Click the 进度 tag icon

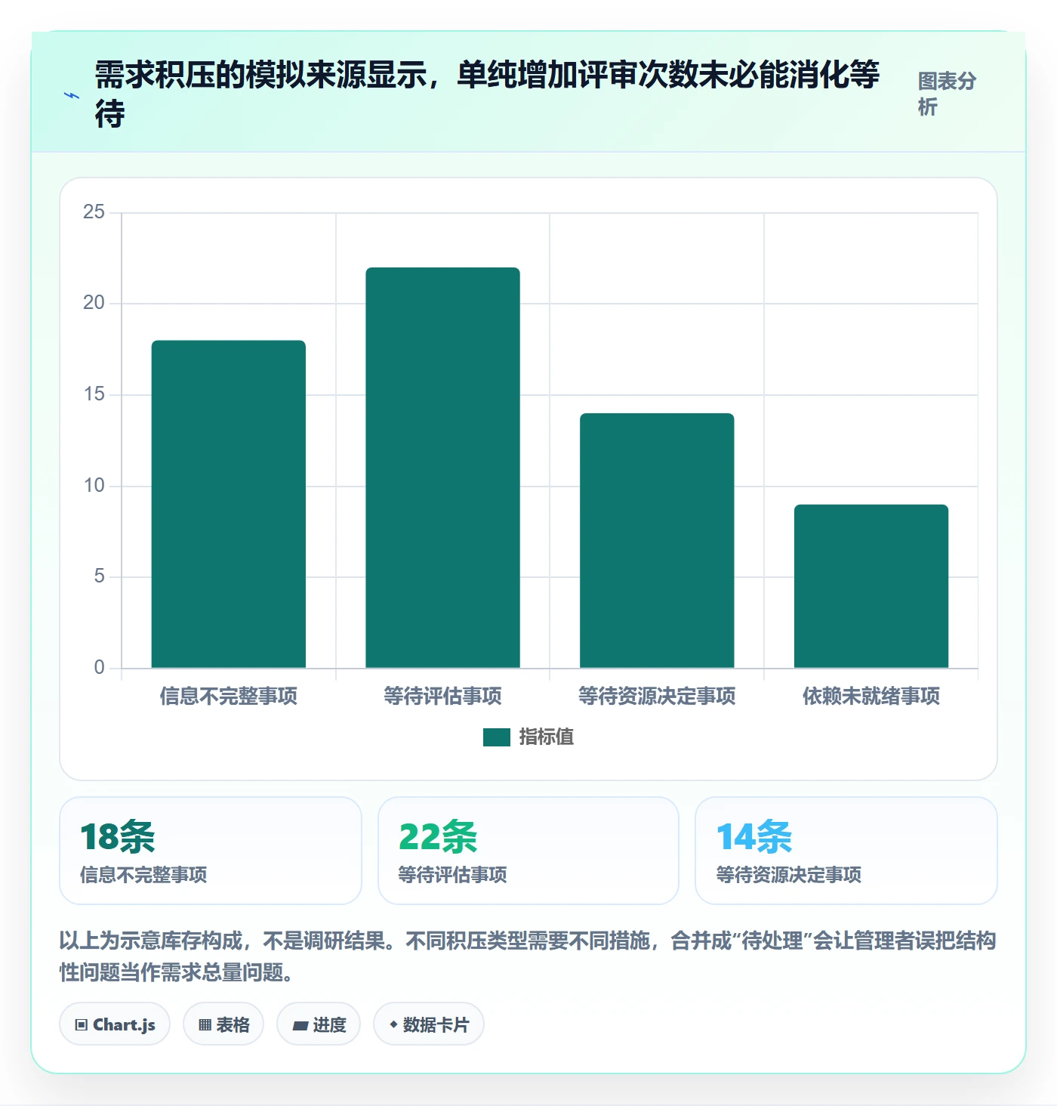300,1025
